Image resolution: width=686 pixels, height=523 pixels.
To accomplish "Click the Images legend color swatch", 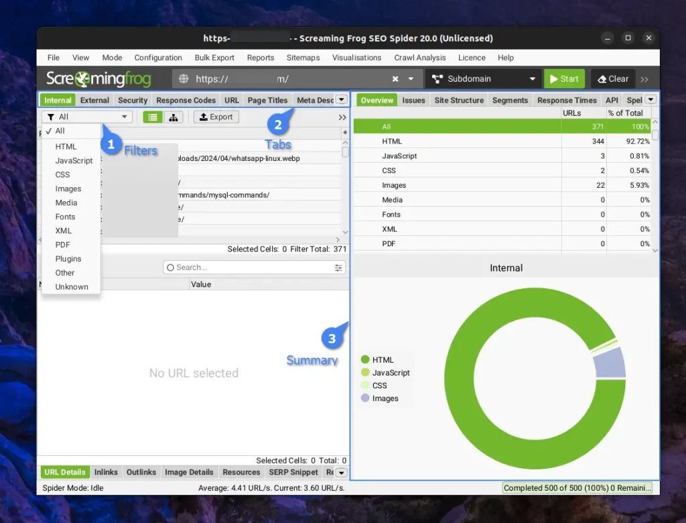I will pyautogui.click(x=365, y=398).
